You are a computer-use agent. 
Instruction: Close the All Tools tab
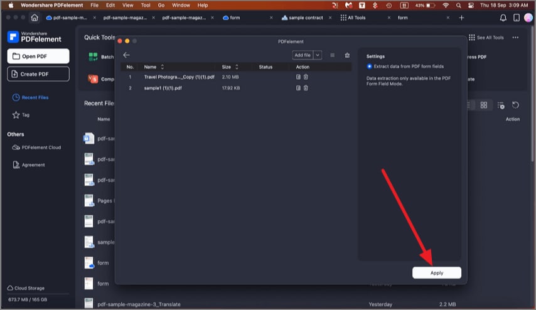point(389,18)
